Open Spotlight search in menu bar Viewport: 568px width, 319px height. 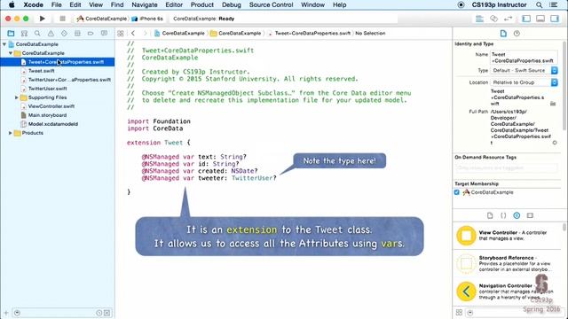click(539, 4)
